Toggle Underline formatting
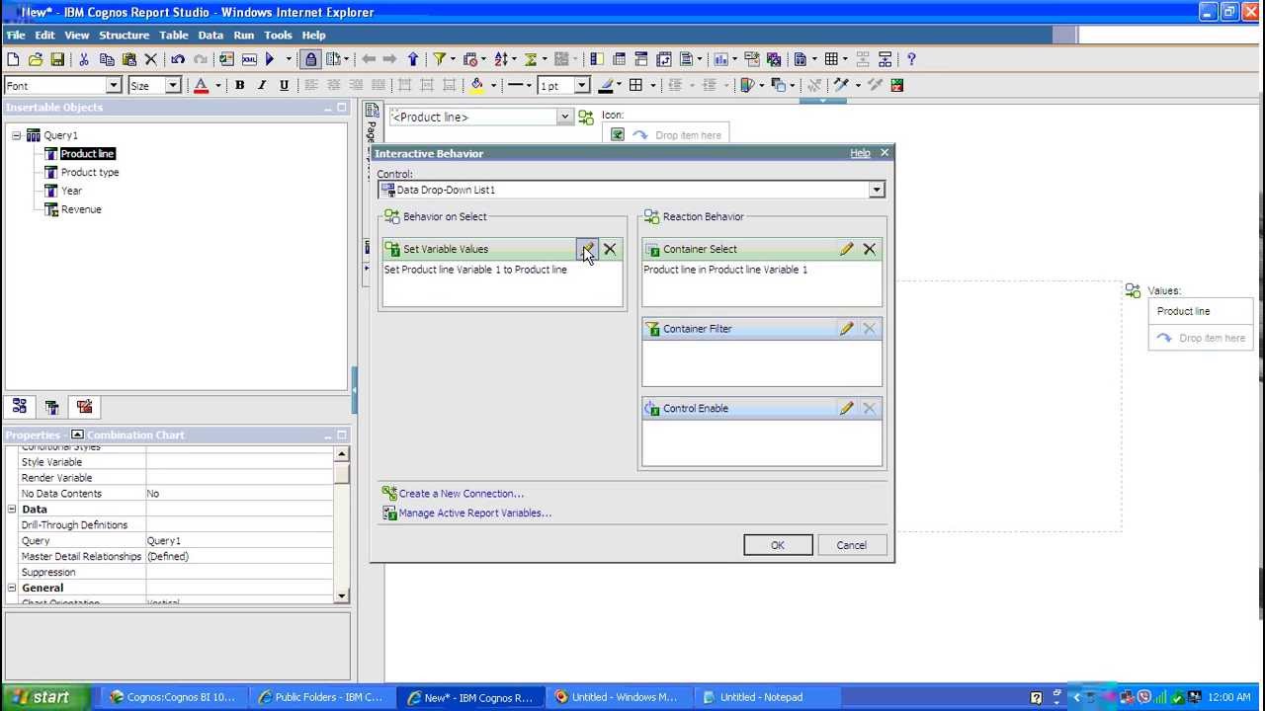The image size is (1265, 711). (285, 85)
